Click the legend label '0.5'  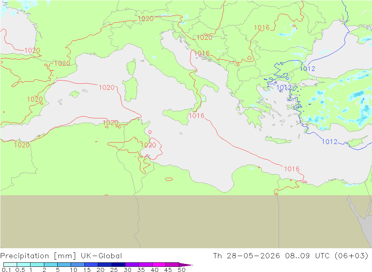(20, 270)
